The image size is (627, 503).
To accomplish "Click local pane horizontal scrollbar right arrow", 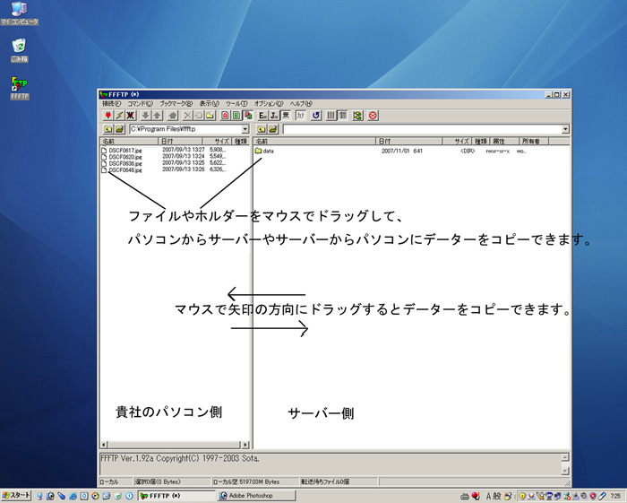I will click(x=245, y=445).
